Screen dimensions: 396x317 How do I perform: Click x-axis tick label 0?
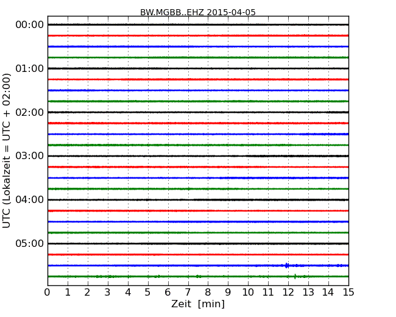[x=48, y=293]
